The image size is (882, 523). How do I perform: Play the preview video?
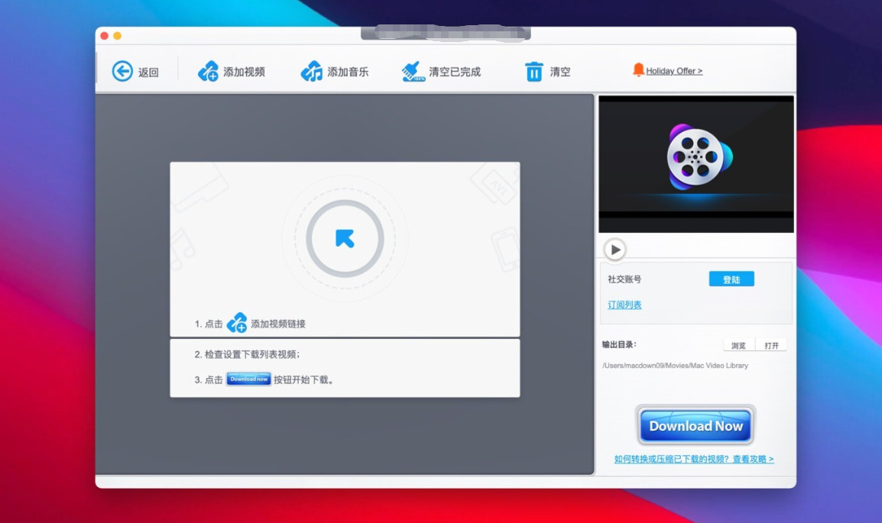(614, 250)
